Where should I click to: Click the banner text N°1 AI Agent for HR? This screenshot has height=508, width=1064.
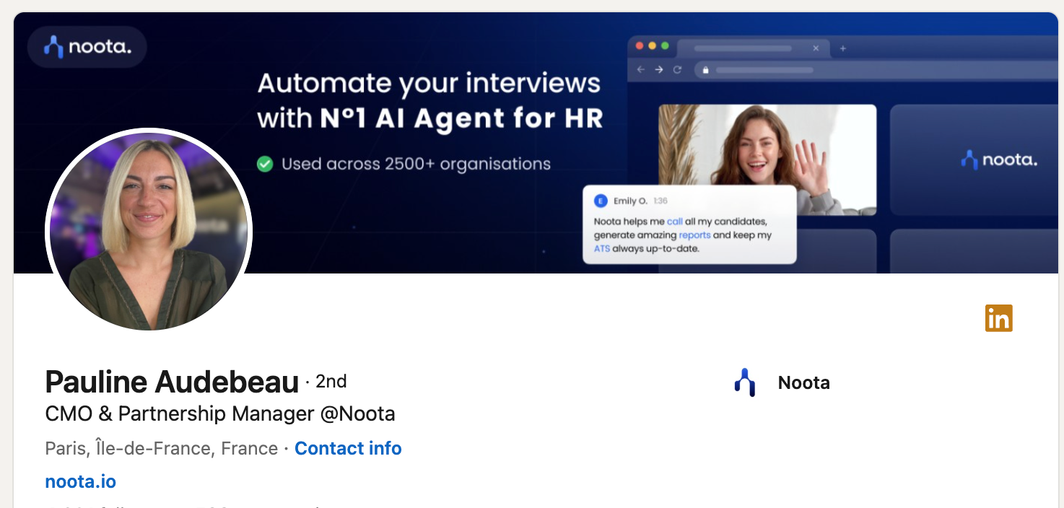click(462, 118)
